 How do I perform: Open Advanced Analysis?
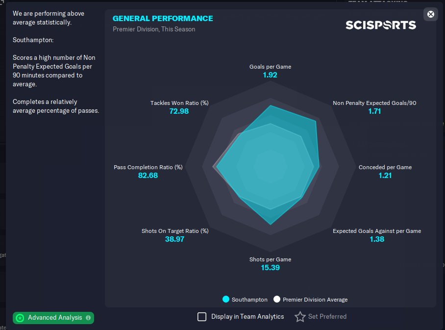click(x=55, y=318)
